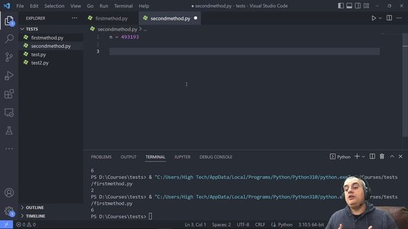This screenshot has width=408, height=229.
Task: Open the Explorer view in activity bar
Action: point(9,21)
